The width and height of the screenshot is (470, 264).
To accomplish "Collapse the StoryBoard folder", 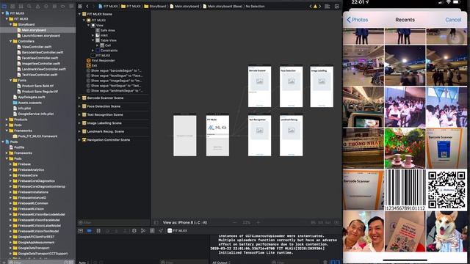I will click(11, 24).
